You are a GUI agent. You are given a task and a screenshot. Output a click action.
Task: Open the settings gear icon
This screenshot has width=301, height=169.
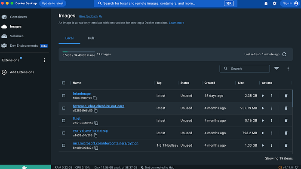click(275, 3)
